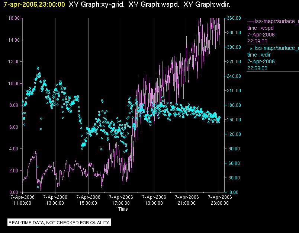Click the 270.00 wind direction axis label

click(x=234, y=62)
